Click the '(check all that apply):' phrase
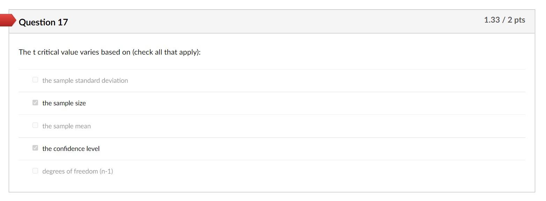The image size is (546, 201). click(167, 52)
